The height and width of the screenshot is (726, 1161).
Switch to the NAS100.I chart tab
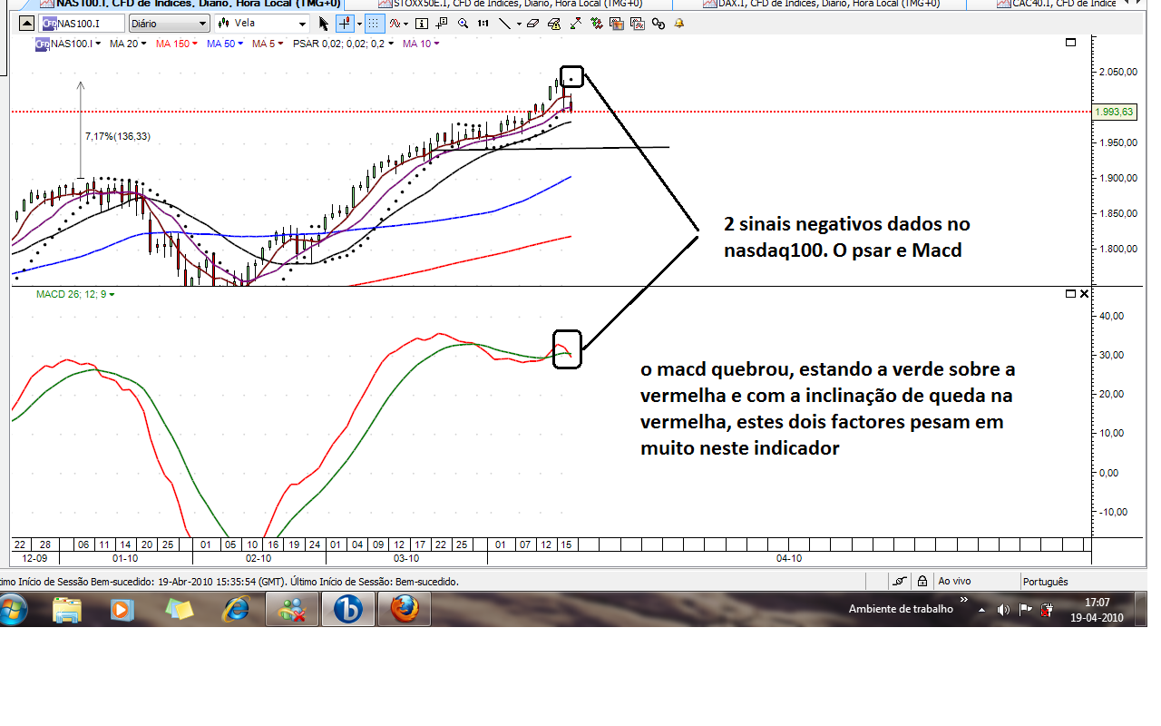[x=186, y=5]
